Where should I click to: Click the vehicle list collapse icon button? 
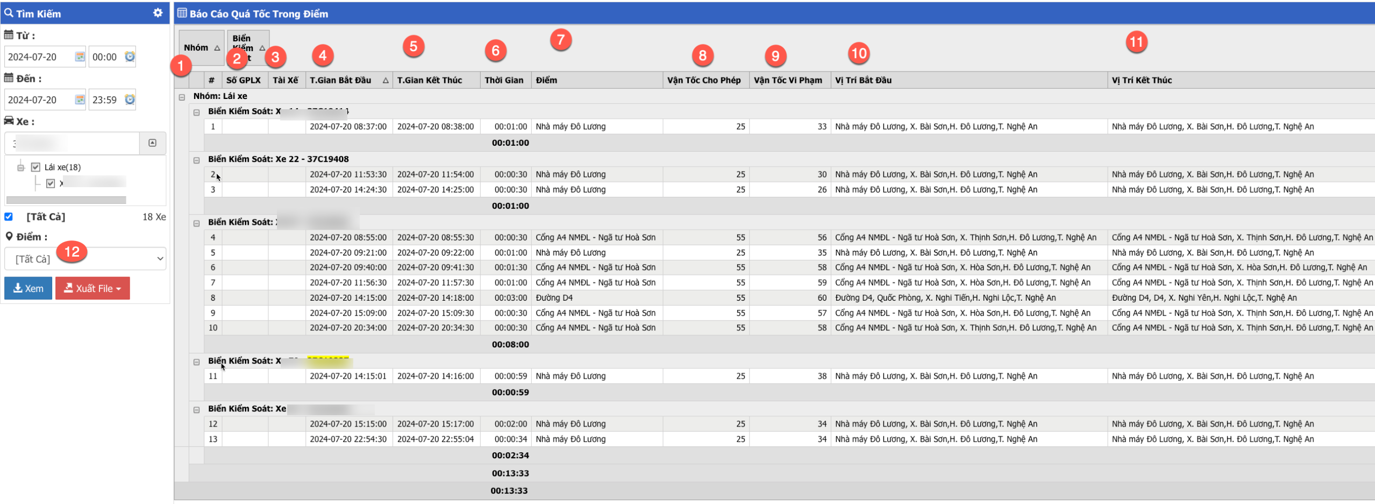tap(152, 143)
